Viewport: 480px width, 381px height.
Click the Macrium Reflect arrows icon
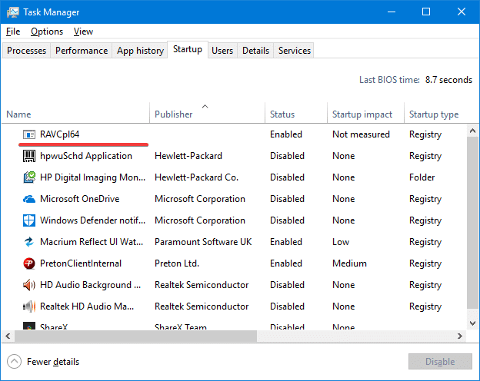pos(29,242)
